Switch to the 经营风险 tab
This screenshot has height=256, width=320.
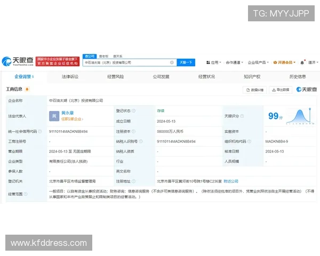click(x=116, y=77)
